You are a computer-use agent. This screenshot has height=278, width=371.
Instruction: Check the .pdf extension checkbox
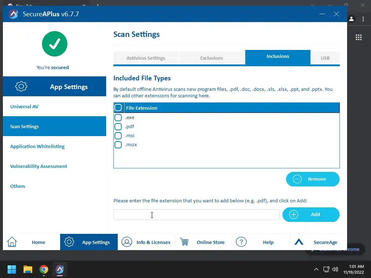pos(118,126)
